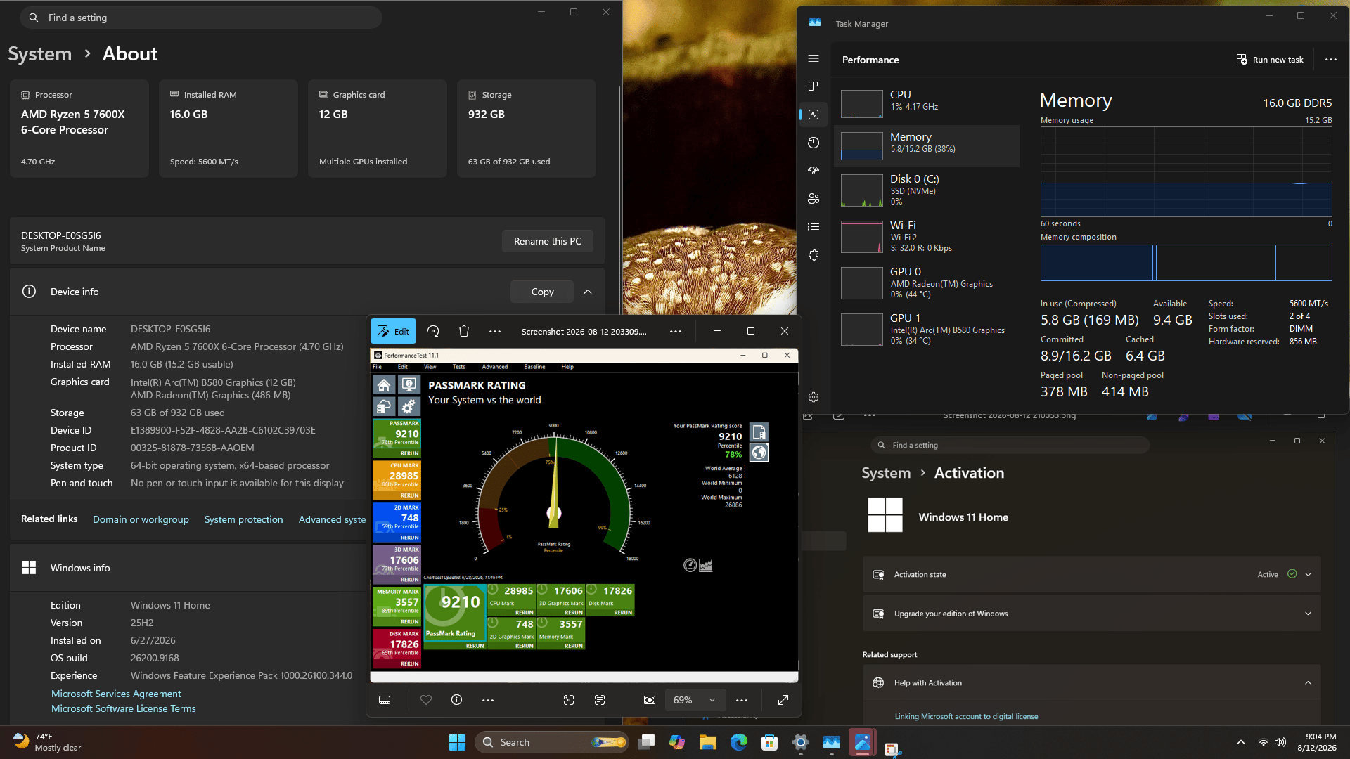Click zoom to fit icon in Photos viewer
This screenshot has width=1350, height=759.
[650, 700]
